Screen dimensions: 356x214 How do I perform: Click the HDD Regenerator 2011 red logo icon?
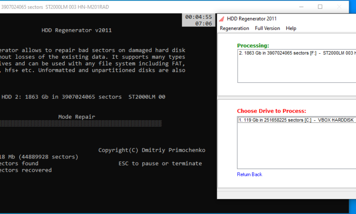tap(221, 19)
